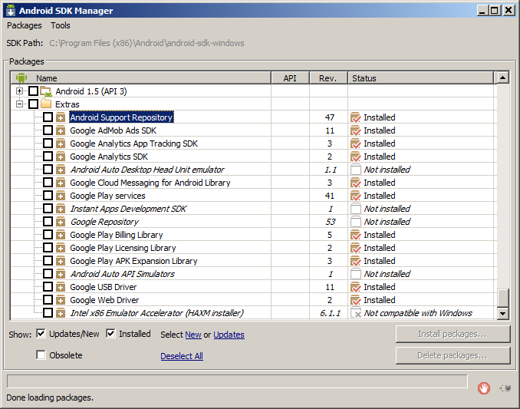
Task: Sort by the API column header
Action: 290,78
